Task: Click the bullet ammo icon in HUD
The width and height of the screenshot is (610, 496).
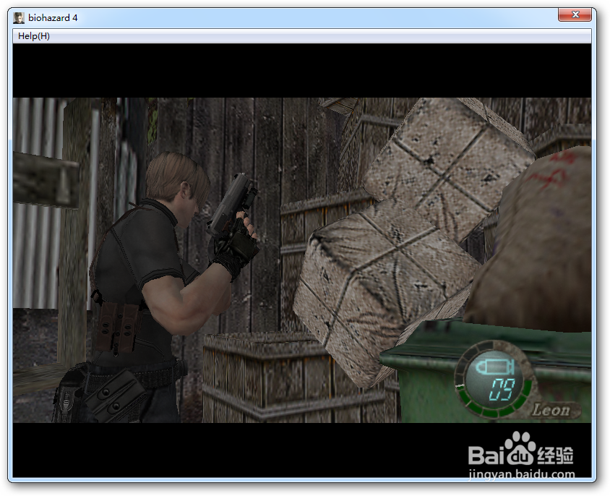Action: point(496,367)
